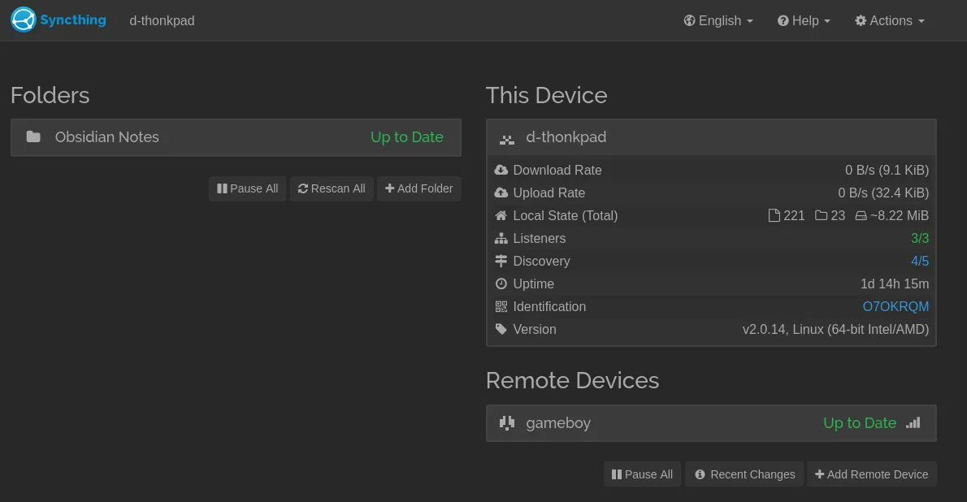Screen dimensions: 967x502
Task: Click the d-thonkpad device icon
Action: click(507, 138)
